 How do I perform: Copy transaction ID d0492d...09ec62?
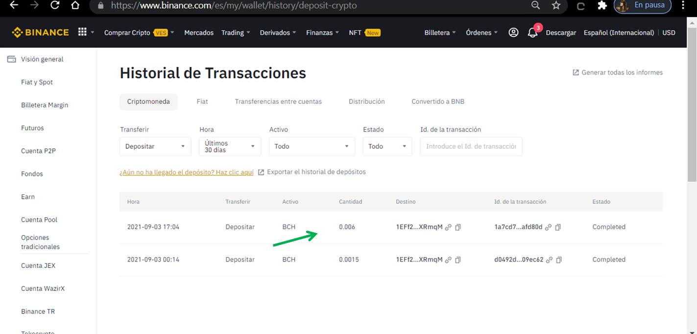pos(559,260)
